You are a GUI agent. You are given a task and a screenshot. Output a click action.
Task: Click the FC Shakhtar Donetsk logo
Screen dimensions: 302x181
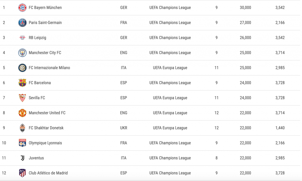tap(22, 128)
